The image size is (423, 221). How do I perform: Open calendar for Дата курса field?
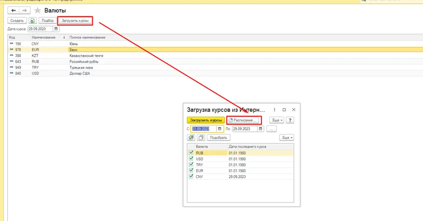56,29
